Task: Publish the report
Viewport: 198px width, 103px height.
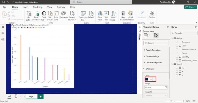Action: (x=152, y=15)
